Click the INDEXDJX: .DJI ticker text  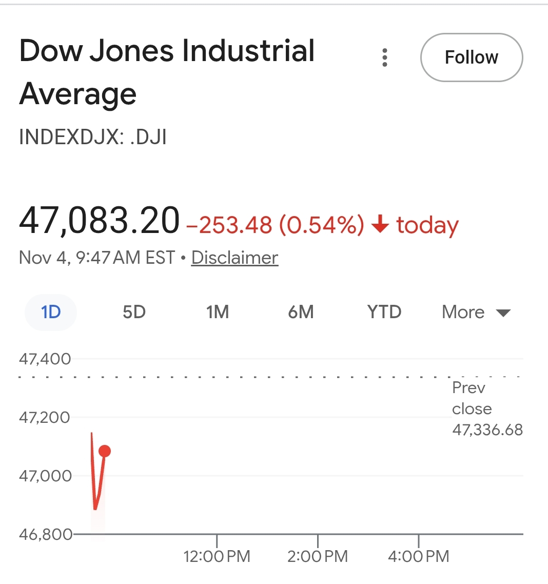(x=93, y=137)
